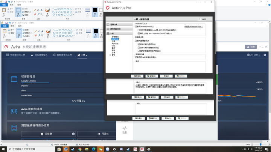Click Save icon in 紅傘11.png Paint title bar

6,2
